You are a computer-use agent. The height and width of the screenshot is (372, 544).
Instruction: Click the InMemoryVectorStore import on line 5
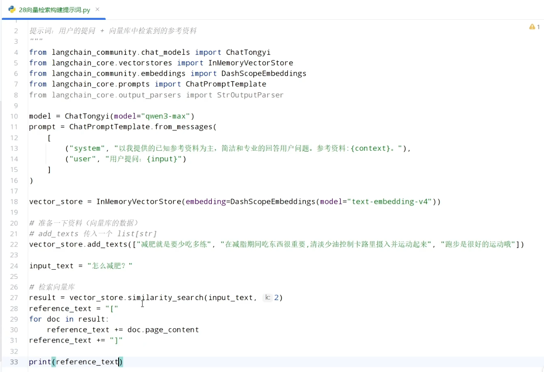(251, 63)
